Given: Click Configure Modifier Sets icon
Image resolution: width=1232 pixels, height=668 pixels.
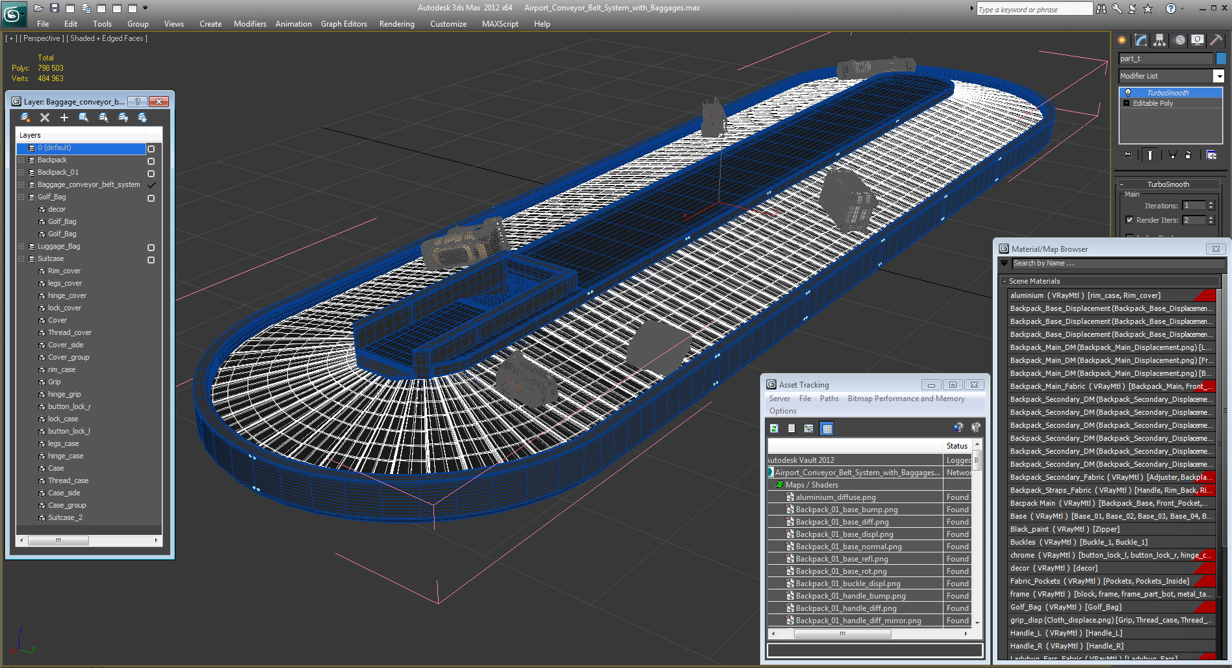Looking at the screenshot, I should point(1211,155).
